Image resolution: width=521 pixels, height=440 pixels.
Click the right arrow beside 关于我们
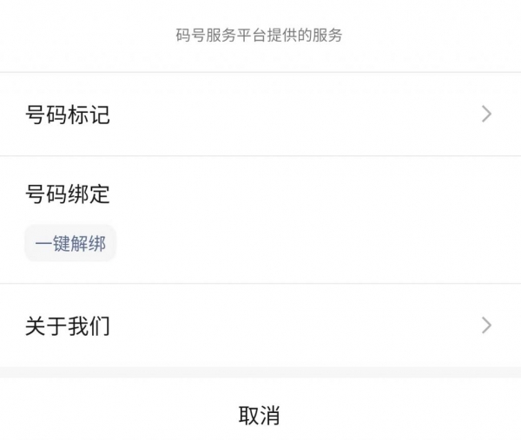tap(486, 325)
